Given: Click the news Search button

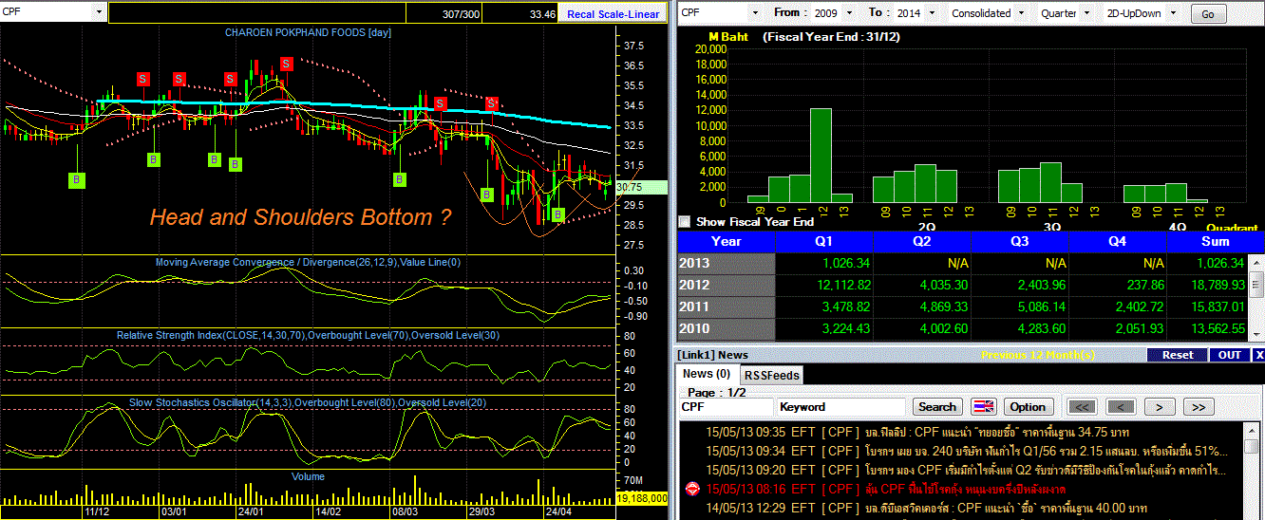Looking at the screenshot, I should tap(937, 407).
